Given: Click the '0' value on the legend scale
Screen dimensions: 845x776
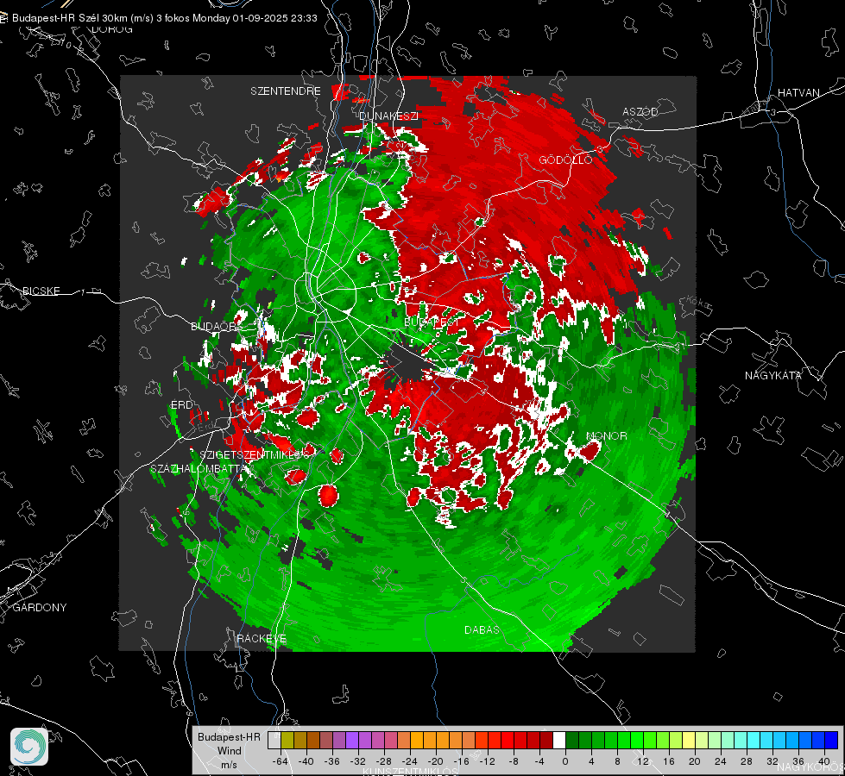Looking at the screenshot, I should point(565,761).
